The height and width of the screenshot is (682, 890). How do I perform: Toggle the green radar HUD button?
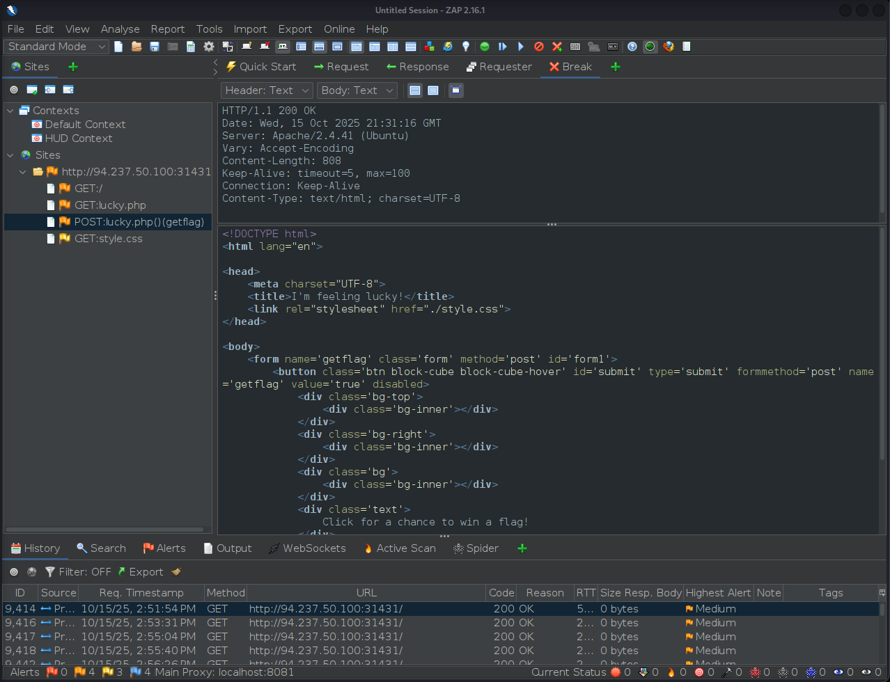650,47
